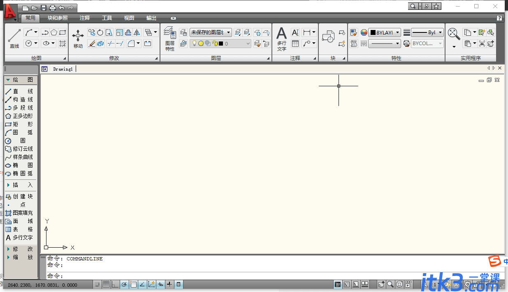Screen dimensions: 508x292
Task: Switch to the 常用 ribbon tab
Action: pyautogui.click(x=30, y=18)
